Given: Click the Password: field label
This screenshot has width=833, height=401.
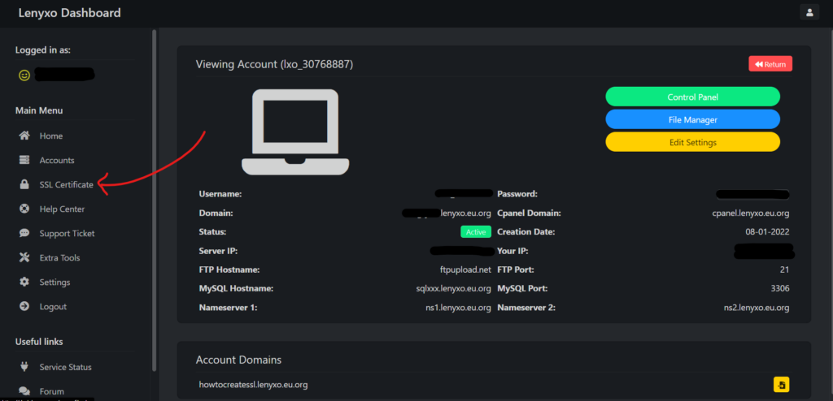Looking at the screenshot, I should coord(517,194).
